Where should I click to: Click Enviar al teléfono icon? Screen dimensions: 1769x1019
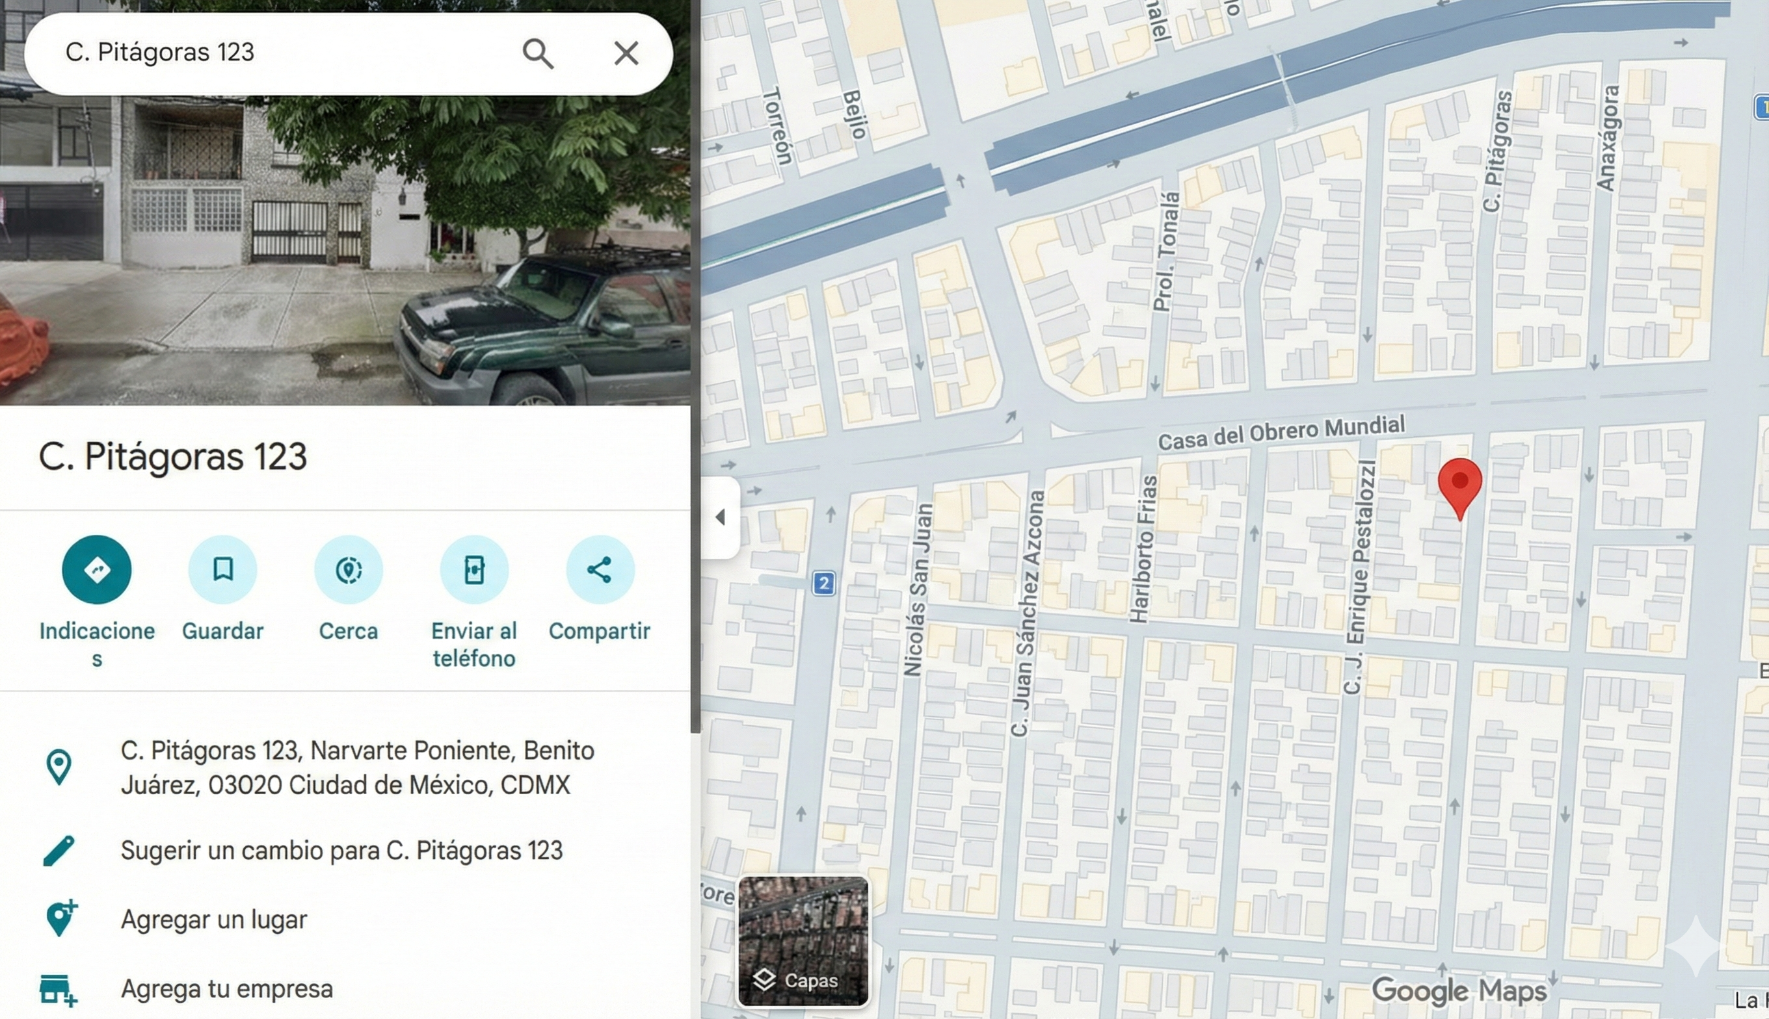pyautogui.click(x=474, y=570)
